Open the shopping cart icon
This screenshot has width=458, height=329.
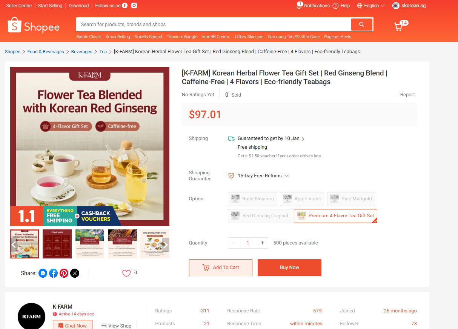(398, 27)
